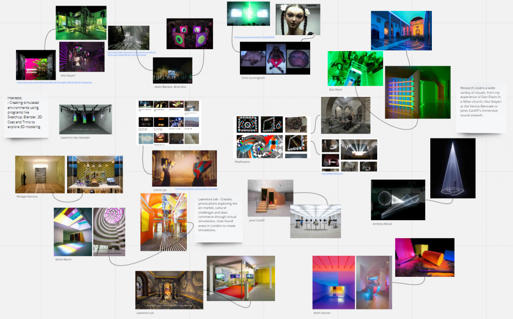Viewport: 513px width, 319px height.
Task: Select the green scaffolding installation image
Action: pos(81,23)
